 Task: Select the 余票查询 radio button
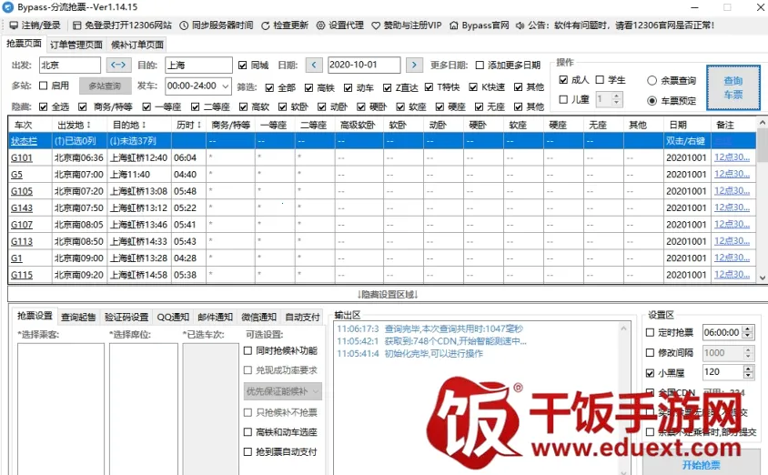tap(652, 81)
